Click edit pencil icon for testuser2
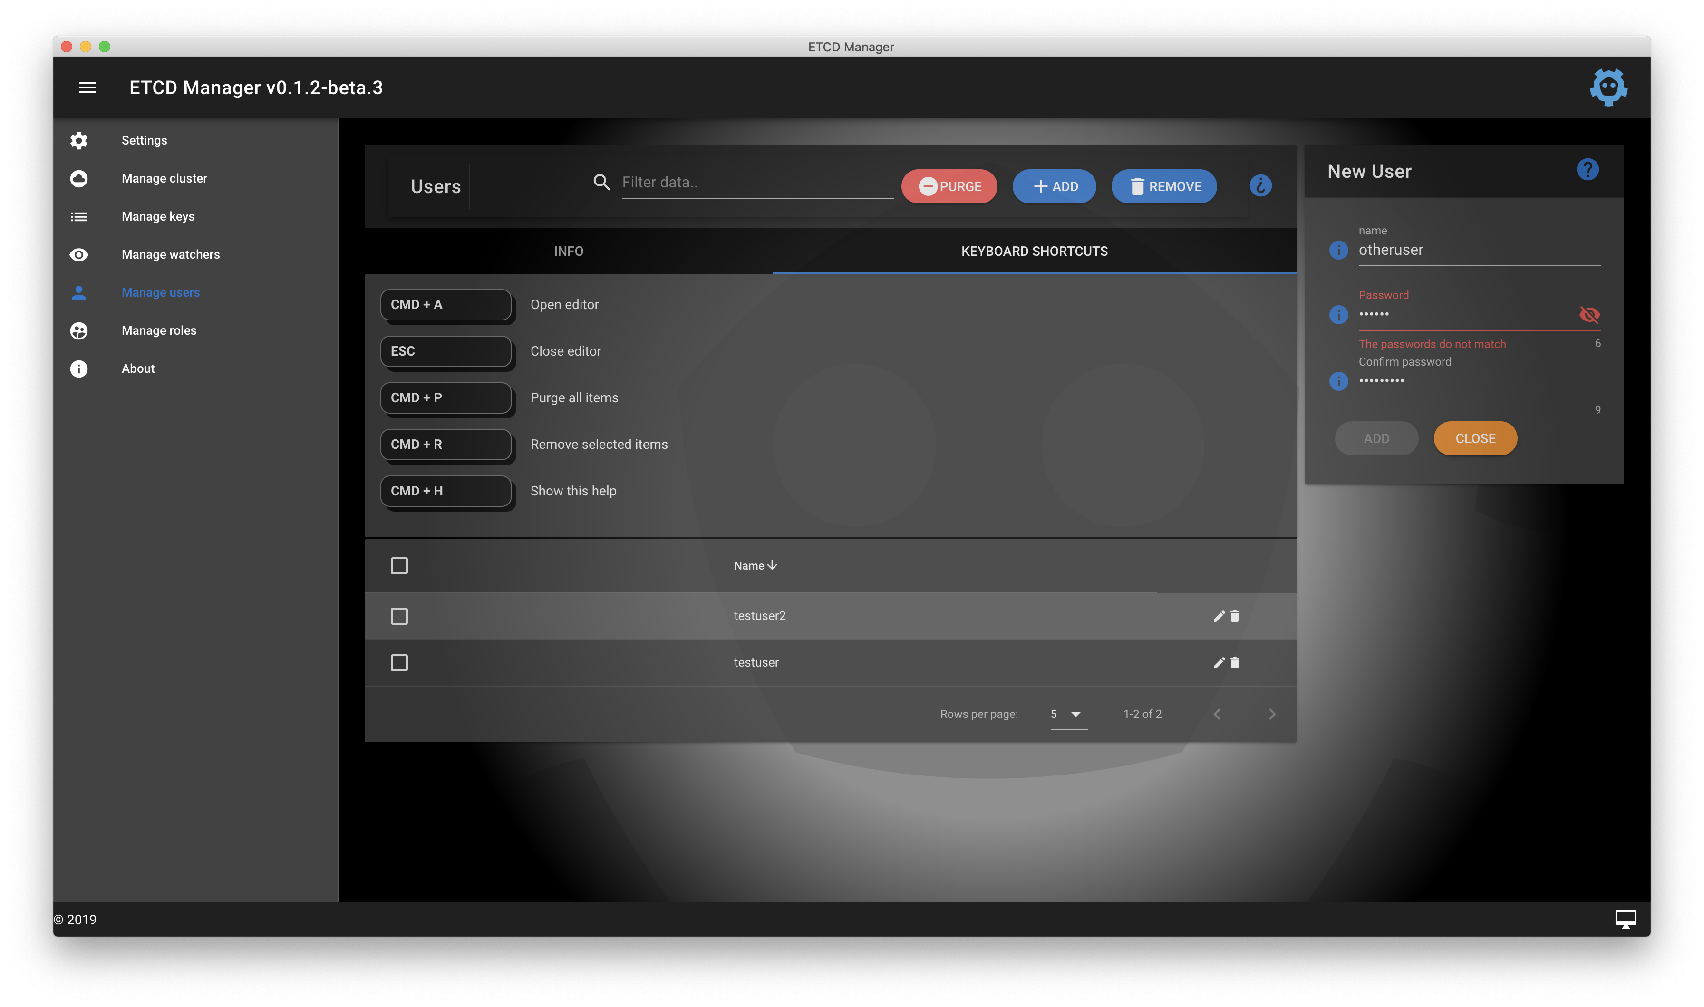This screenshot has height=1007, width=1704. (x=1218, y=616)
